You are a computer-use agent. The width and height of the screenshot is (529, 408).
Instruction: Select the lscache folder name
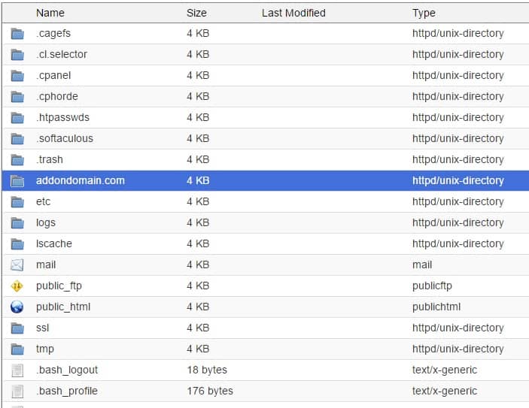click(54, 243)
